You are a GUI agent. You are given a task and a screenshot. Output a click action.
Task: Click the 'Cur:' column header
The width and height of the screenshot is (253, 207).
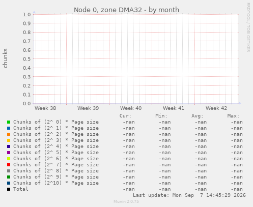(x=125, y=116)
